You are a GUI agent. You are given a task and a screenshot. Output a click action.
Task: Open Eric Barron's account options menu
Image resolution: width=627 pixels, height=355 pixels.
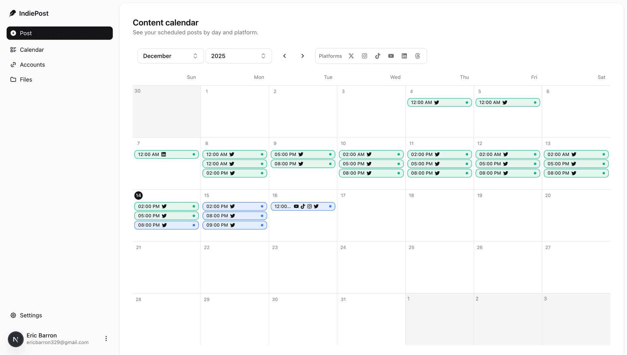click(x=106, y=338)
